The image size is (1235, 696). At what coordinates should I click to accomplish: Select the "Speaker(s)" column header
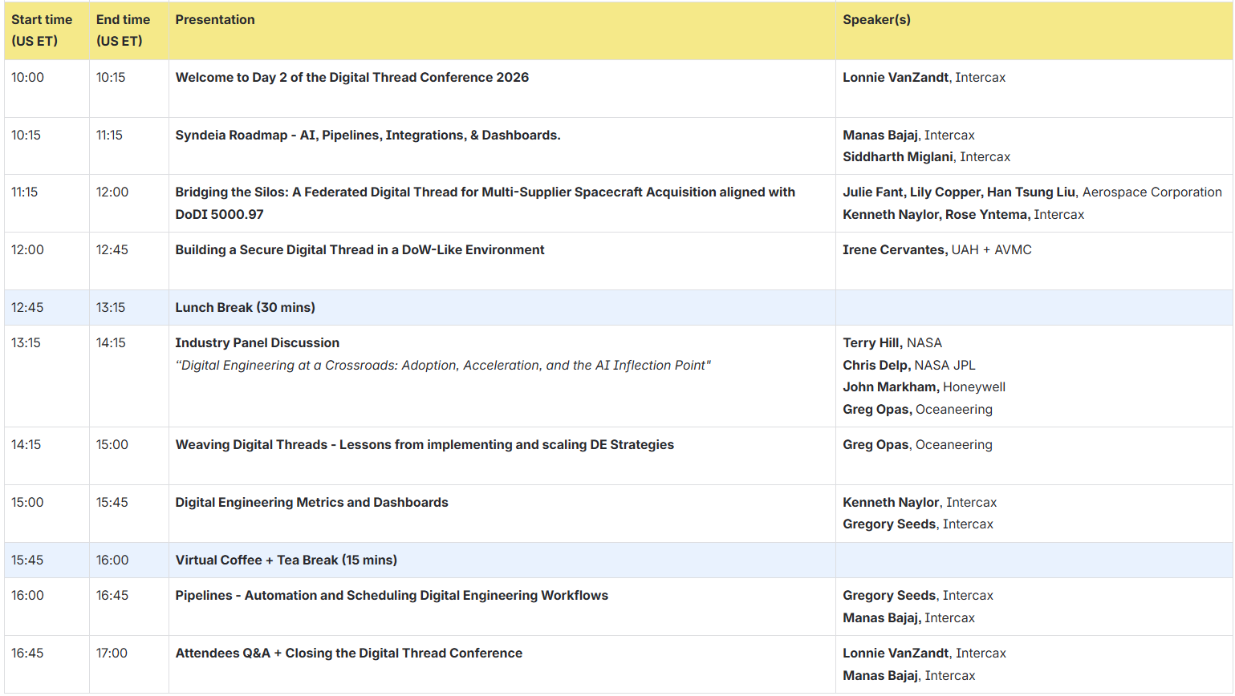click(x=1034, y=30)
